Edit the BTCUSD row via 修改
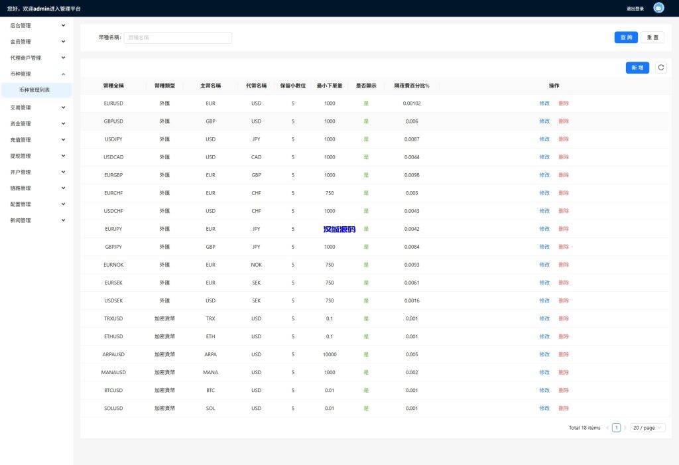Screen dimensions: 679x465 (544, 390)
